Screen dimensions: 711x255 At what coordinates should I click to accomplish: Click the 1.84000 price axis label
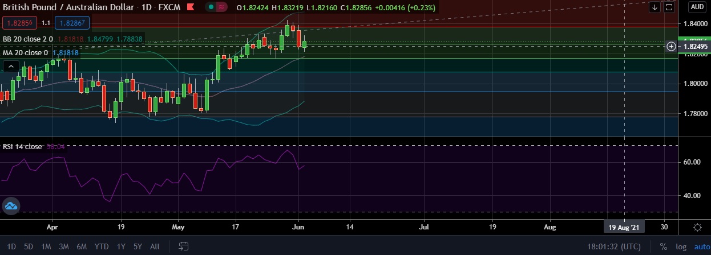pos(696,24)
